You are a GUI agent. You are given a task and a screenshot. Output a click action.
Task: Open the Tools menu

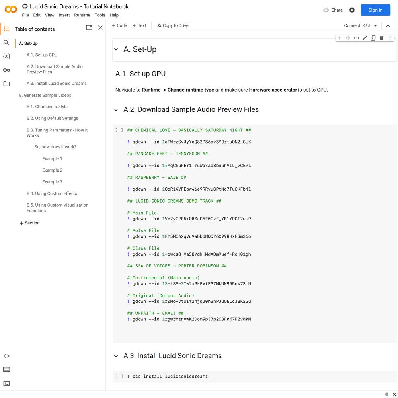click(x=100, y=15)
